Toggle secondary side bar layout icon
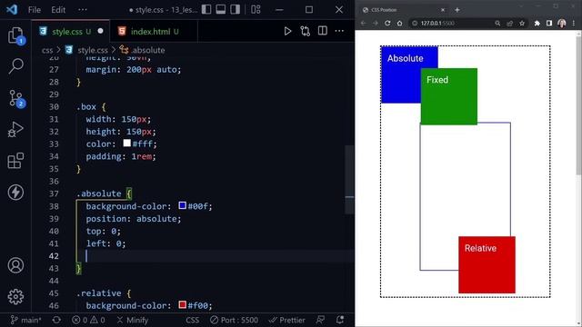 (235, 9)
